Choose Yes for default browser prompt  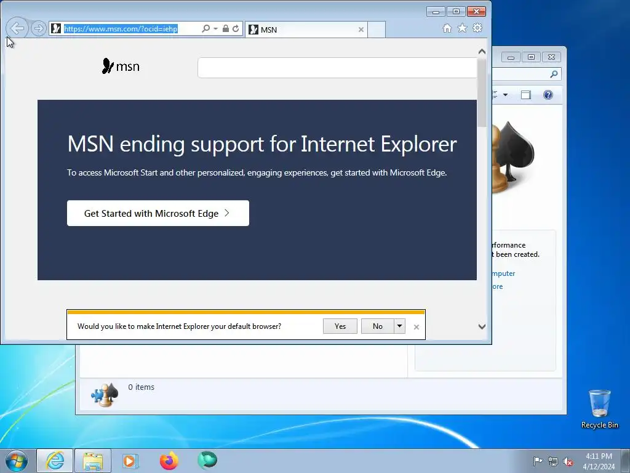point(340,326)
